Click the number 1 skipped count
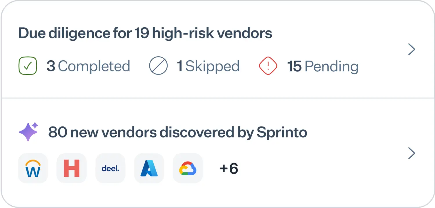The width and height of the screenshot is (435, 208). (180, 66)
